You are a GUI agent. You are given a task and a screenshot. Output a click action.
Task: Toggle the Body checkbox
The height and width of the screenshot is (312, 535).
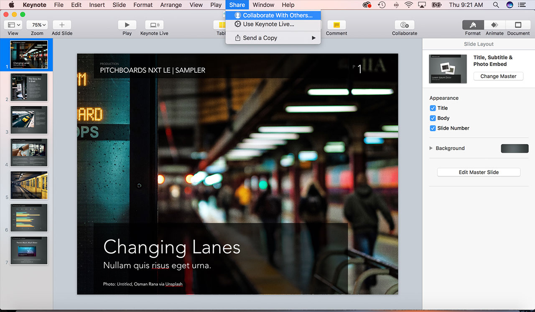click(433, 118)
